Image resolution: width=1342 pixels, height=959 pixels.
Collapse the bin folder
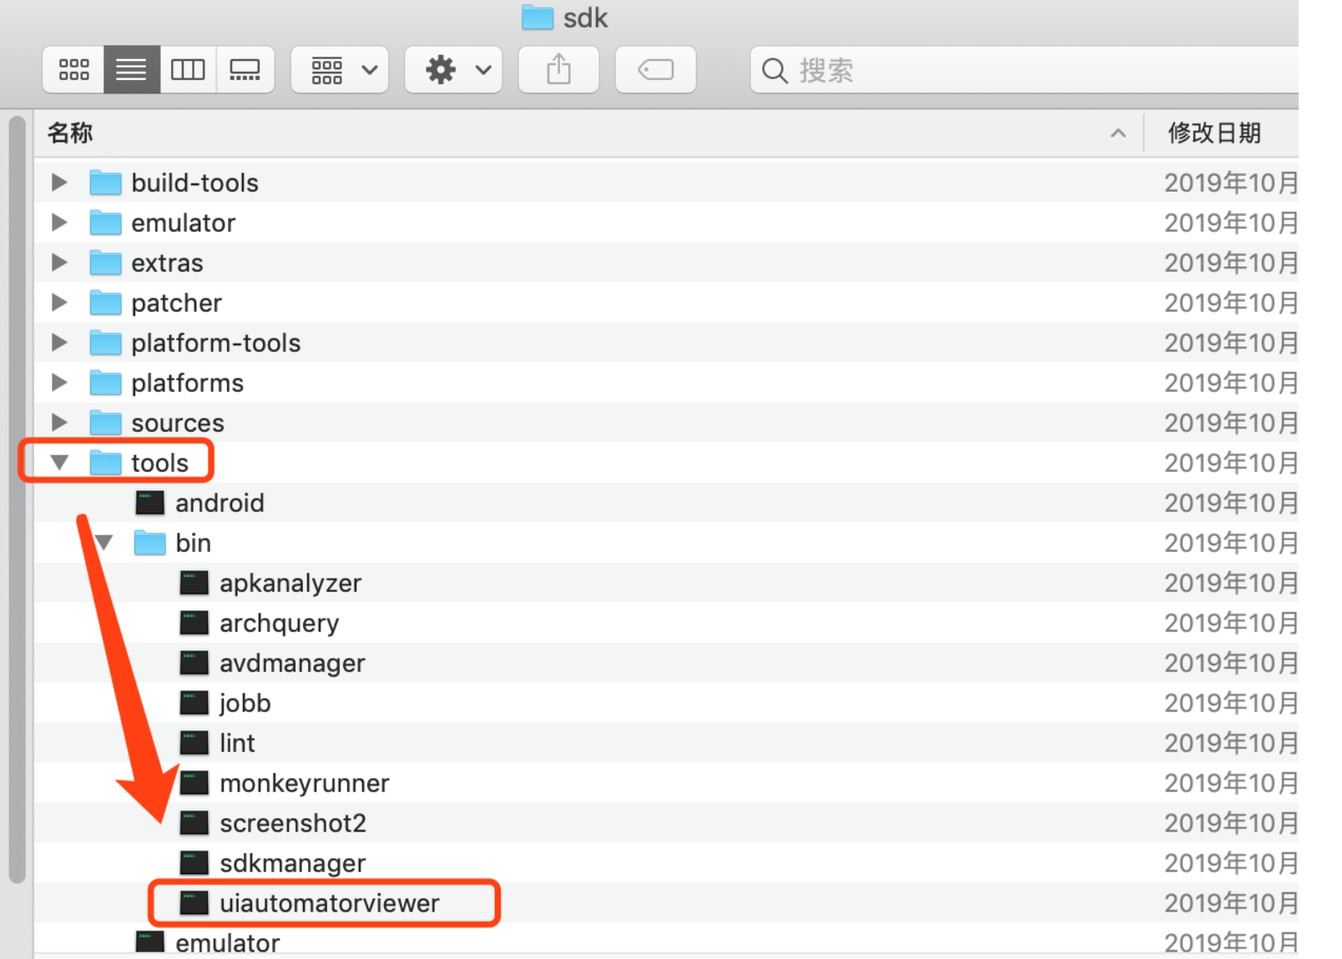tap(104, 543)
